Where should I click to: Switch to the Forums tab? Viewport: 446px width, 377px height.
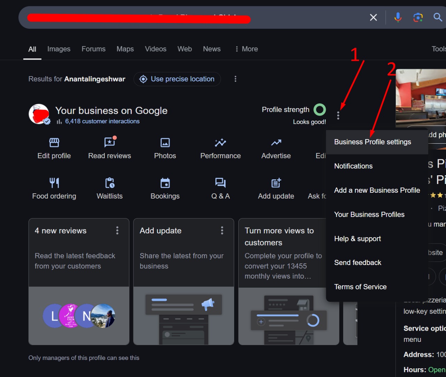tap(93, 49)
